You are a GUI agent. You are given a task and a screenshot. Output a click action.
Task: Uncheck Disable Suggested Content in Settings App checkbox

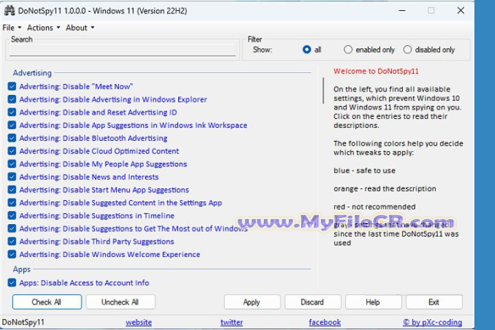coord(12,202)
